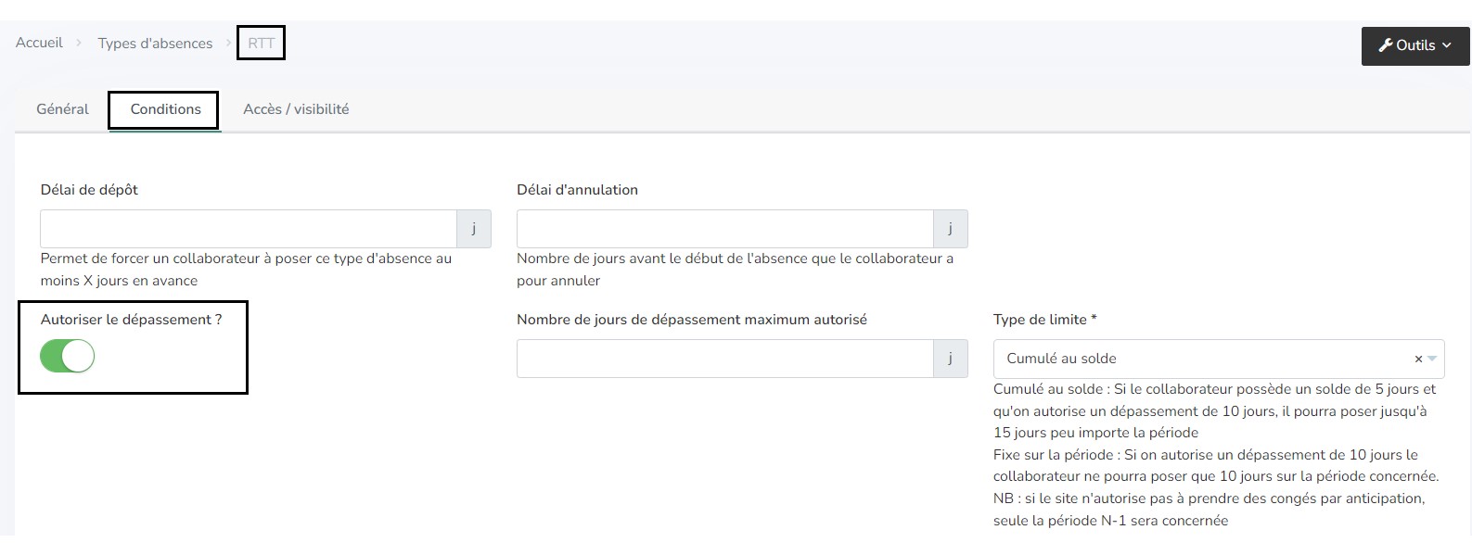Expand the Outils menu chevron
This screenshot has width=1472, height=555.
tap(1447, 45)
